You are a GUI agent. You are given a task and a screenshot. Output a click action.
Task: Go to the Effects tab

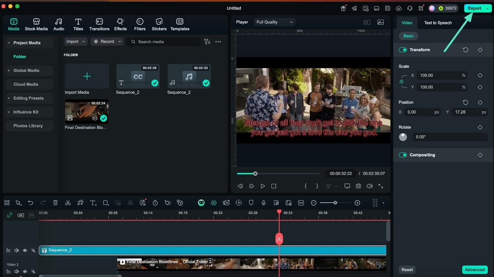click(x=120, y=25)
